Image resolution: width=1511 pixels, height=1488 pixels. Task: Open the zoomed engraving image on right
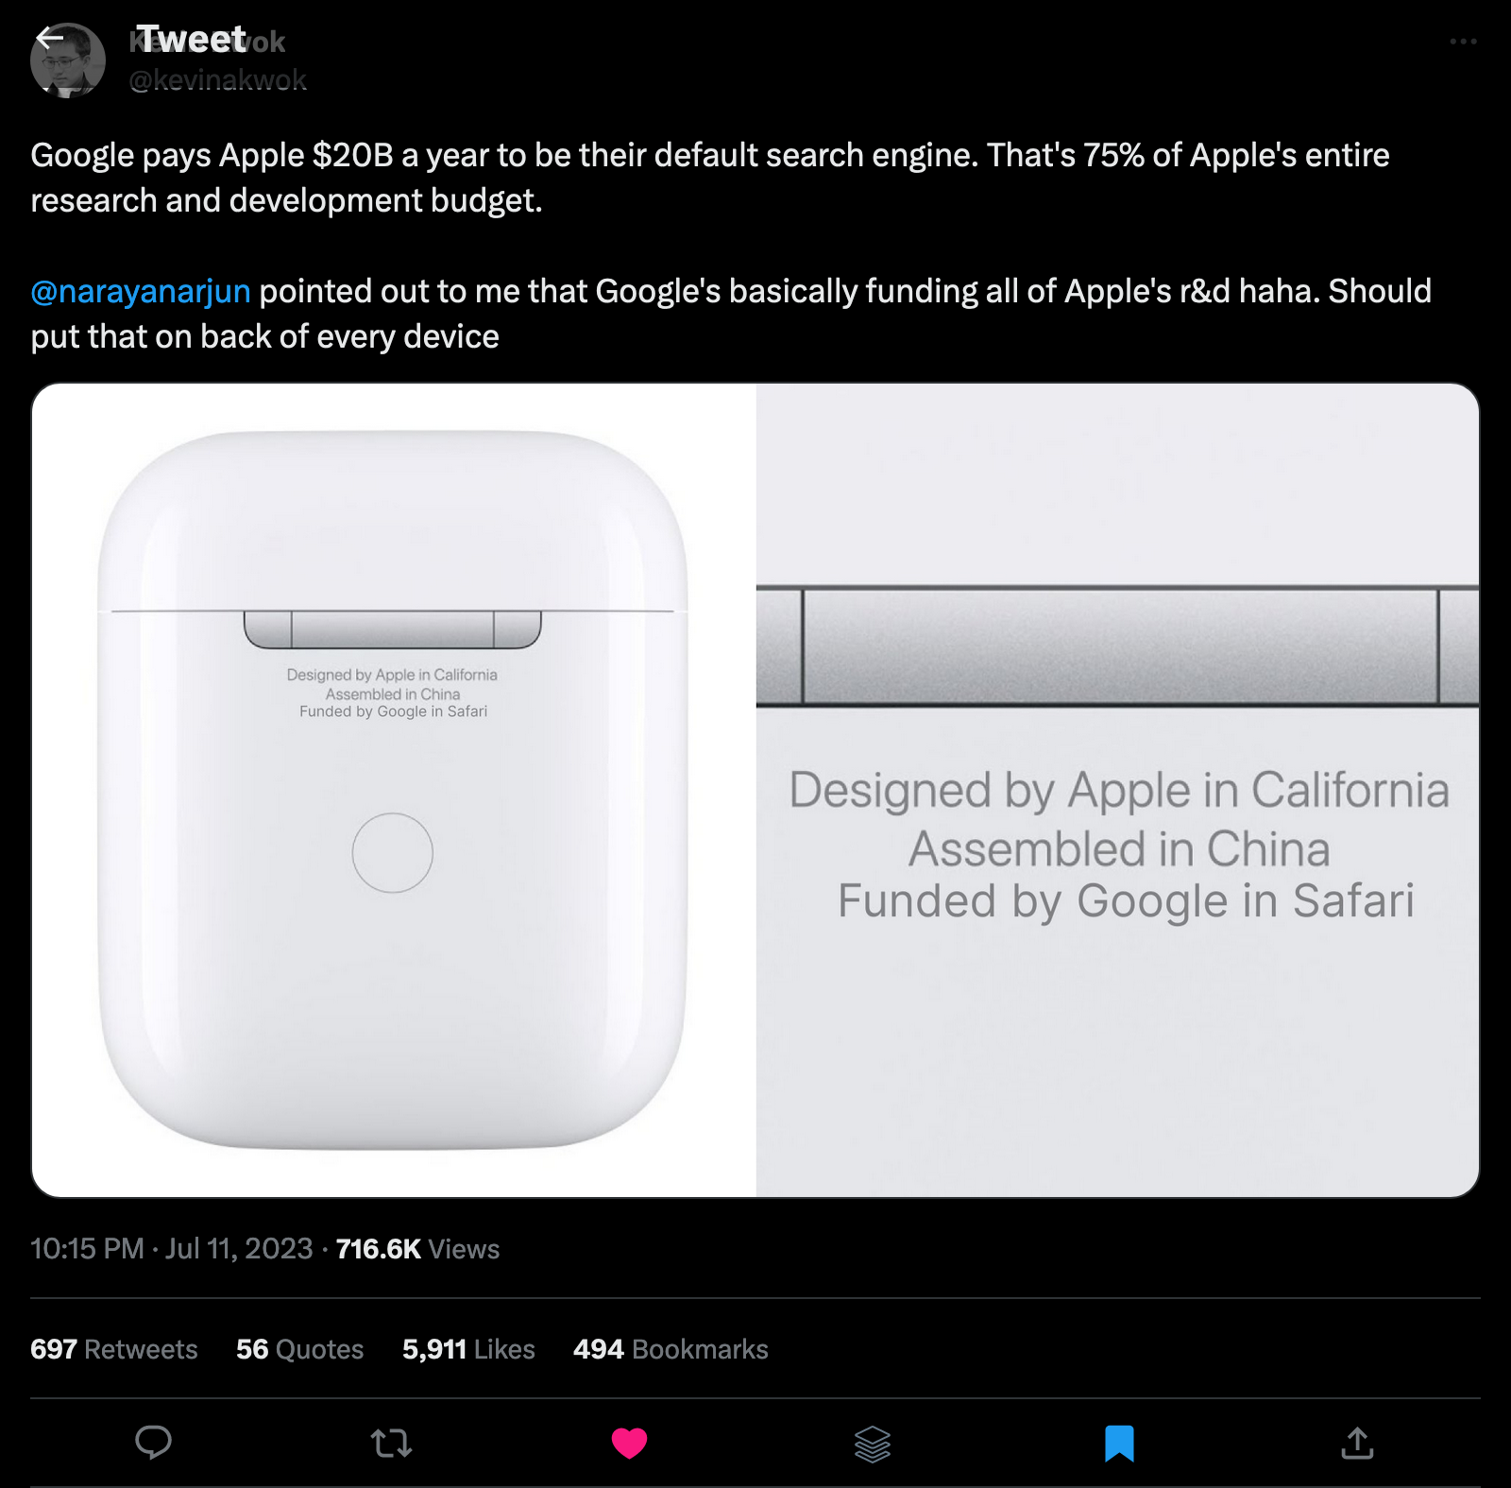[x=1117, y=790]
